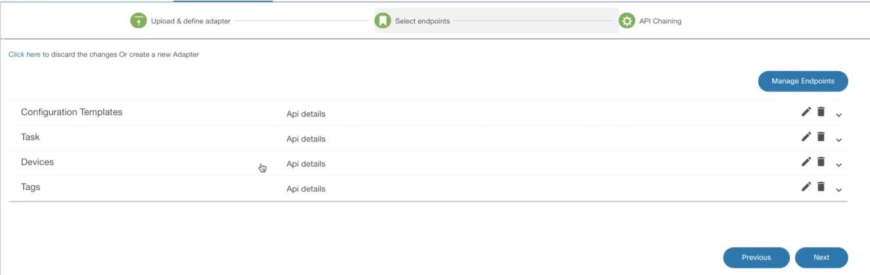The image size is (870, 275).
Task: Edit the Devices endpoint
Action: click(x=806, y=161)
